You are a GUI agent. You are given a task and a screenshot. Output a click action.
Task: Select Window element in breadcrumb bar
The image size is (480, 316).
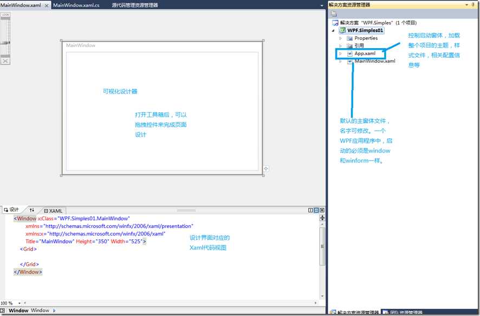click(x=18, y=311)
